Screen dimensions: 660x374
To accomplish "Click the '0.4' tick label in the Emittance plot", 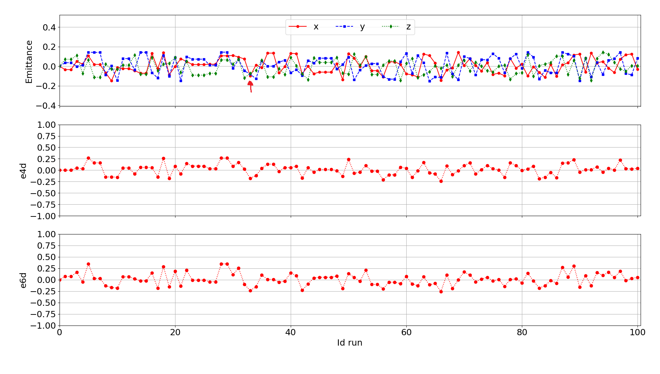I will tap(49, 27).
